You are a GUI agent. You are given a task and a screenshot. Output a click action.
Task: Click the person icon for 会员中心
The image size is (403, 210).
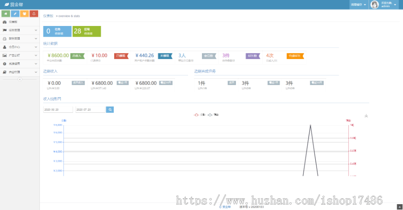point(4,47)
